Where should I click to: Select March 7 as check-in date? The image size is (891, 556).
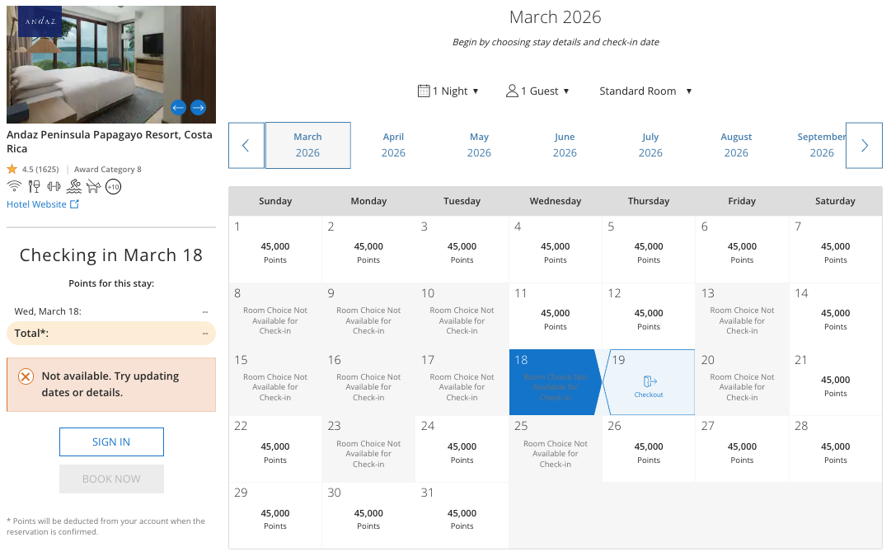pyautogui.click(x=835, y=250)
